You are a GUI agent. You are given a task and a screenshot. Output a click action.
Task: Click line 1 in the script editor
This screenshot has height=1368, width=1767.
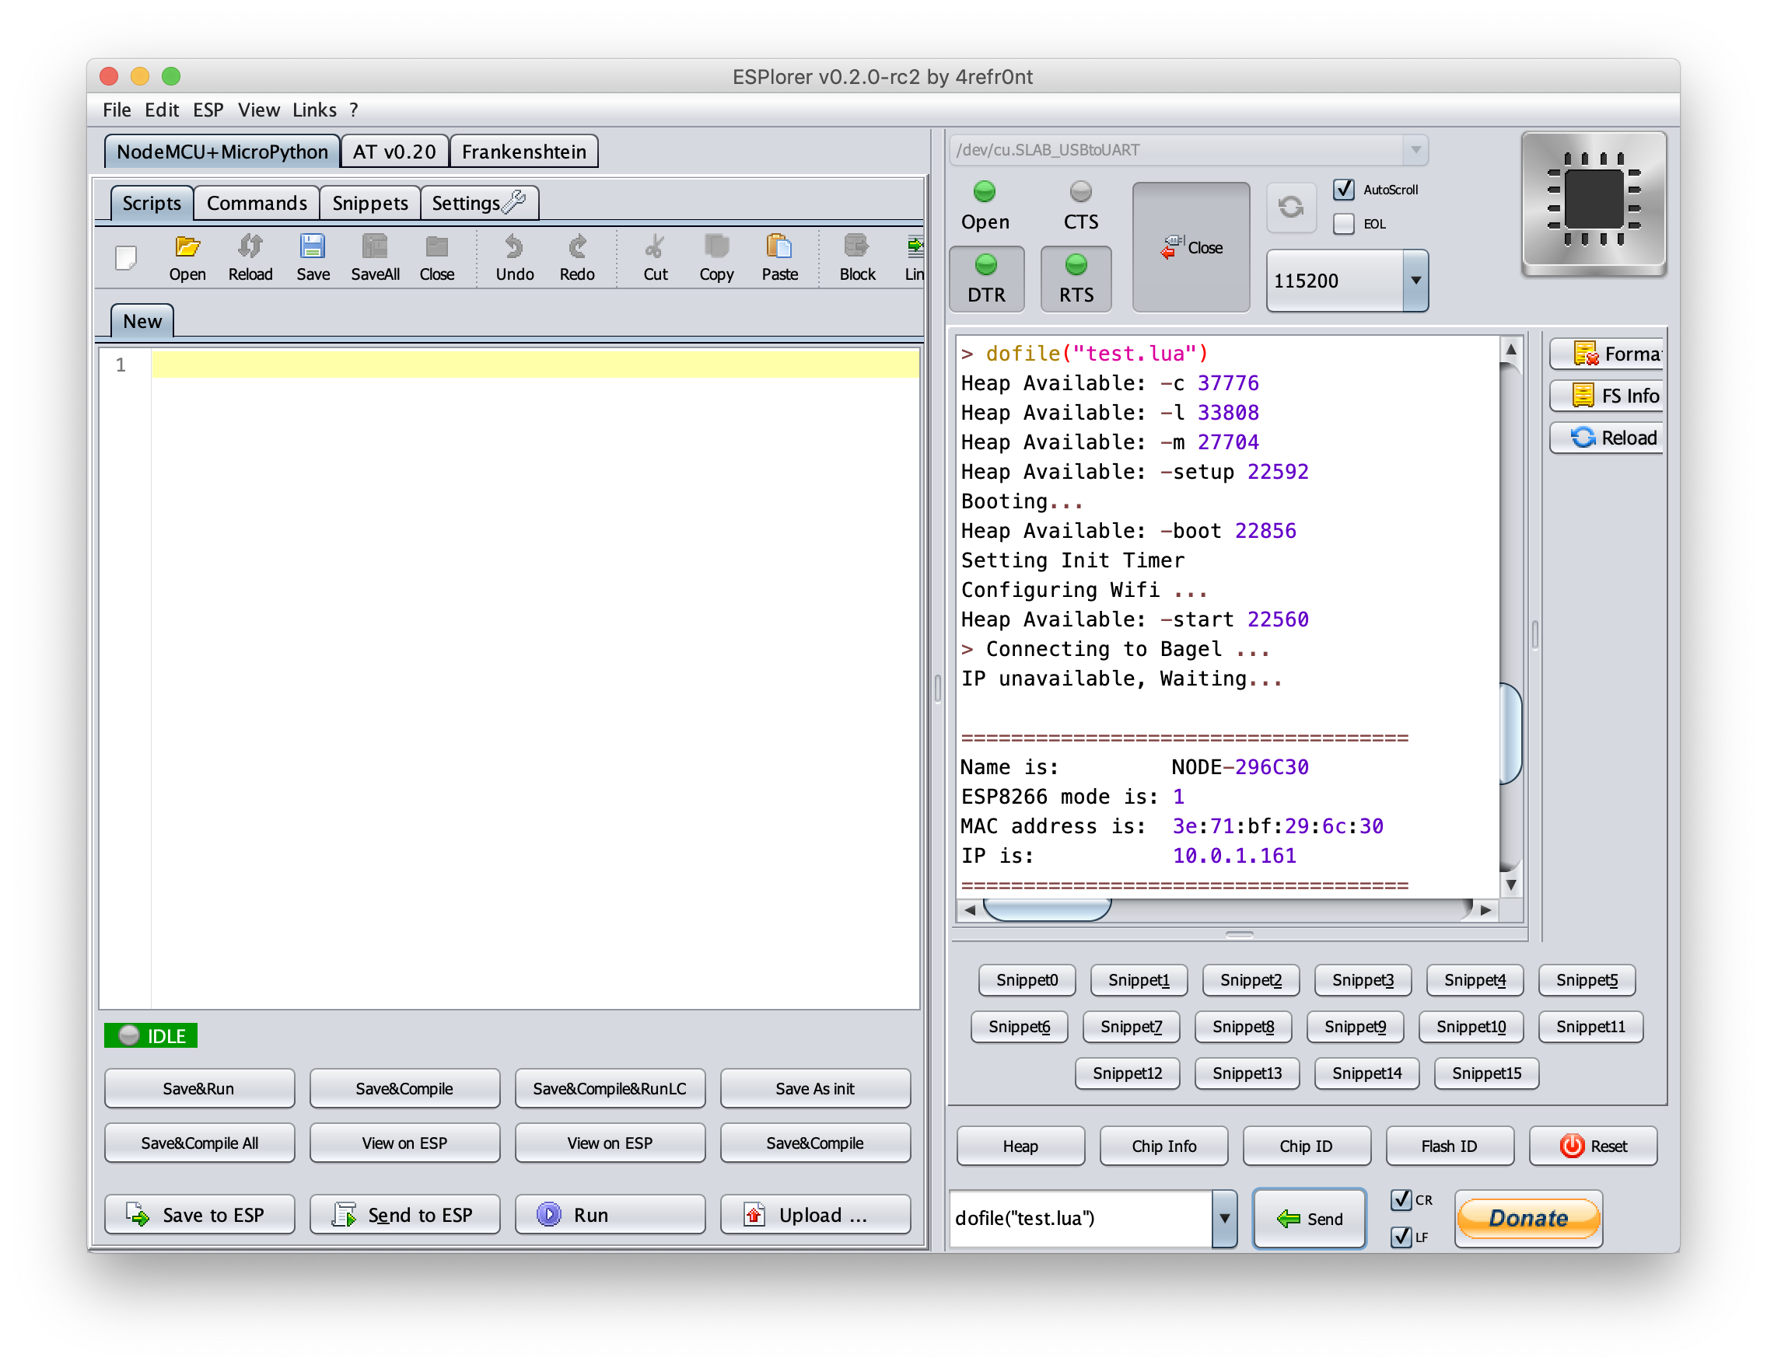coord(534,365)
